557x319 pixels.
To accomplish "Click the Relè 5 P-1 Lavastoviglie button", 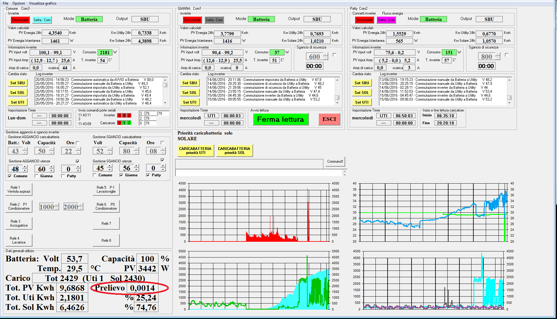I will (x=106, y=190).
